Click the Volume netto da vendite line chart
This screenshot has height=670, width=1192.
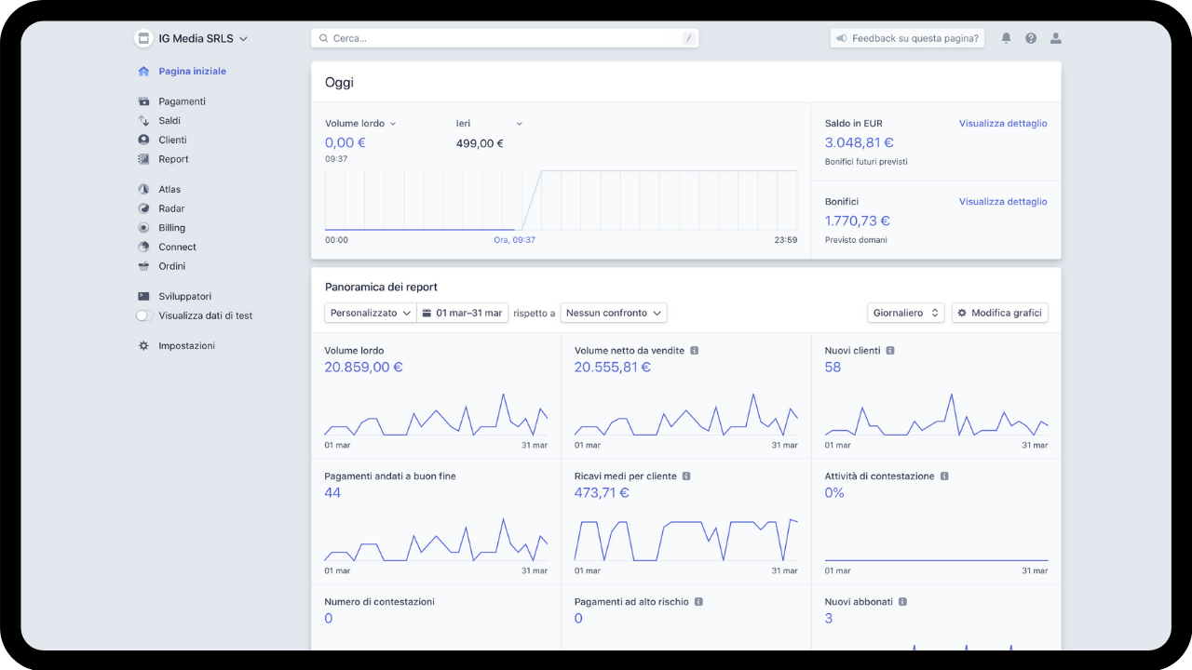pos(686,414)
